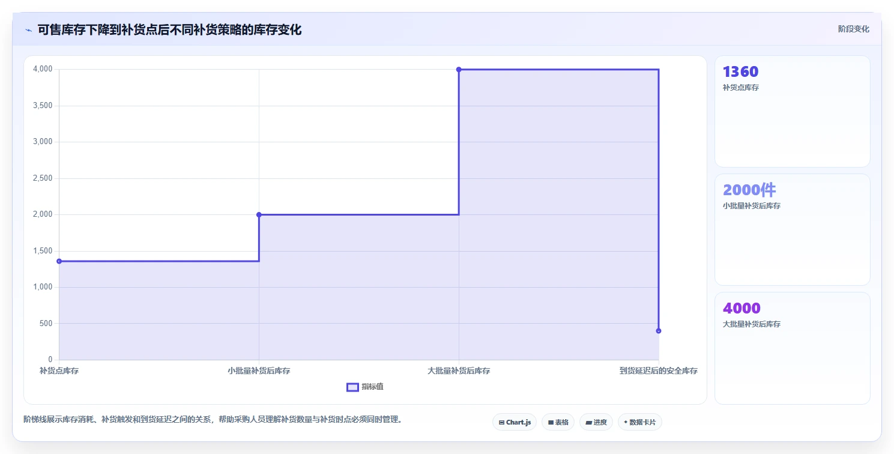The height and width of the screenshot is (454, 894).
Task: Click the x-axis label 小批量补货后库存
Action: point(259,371)
